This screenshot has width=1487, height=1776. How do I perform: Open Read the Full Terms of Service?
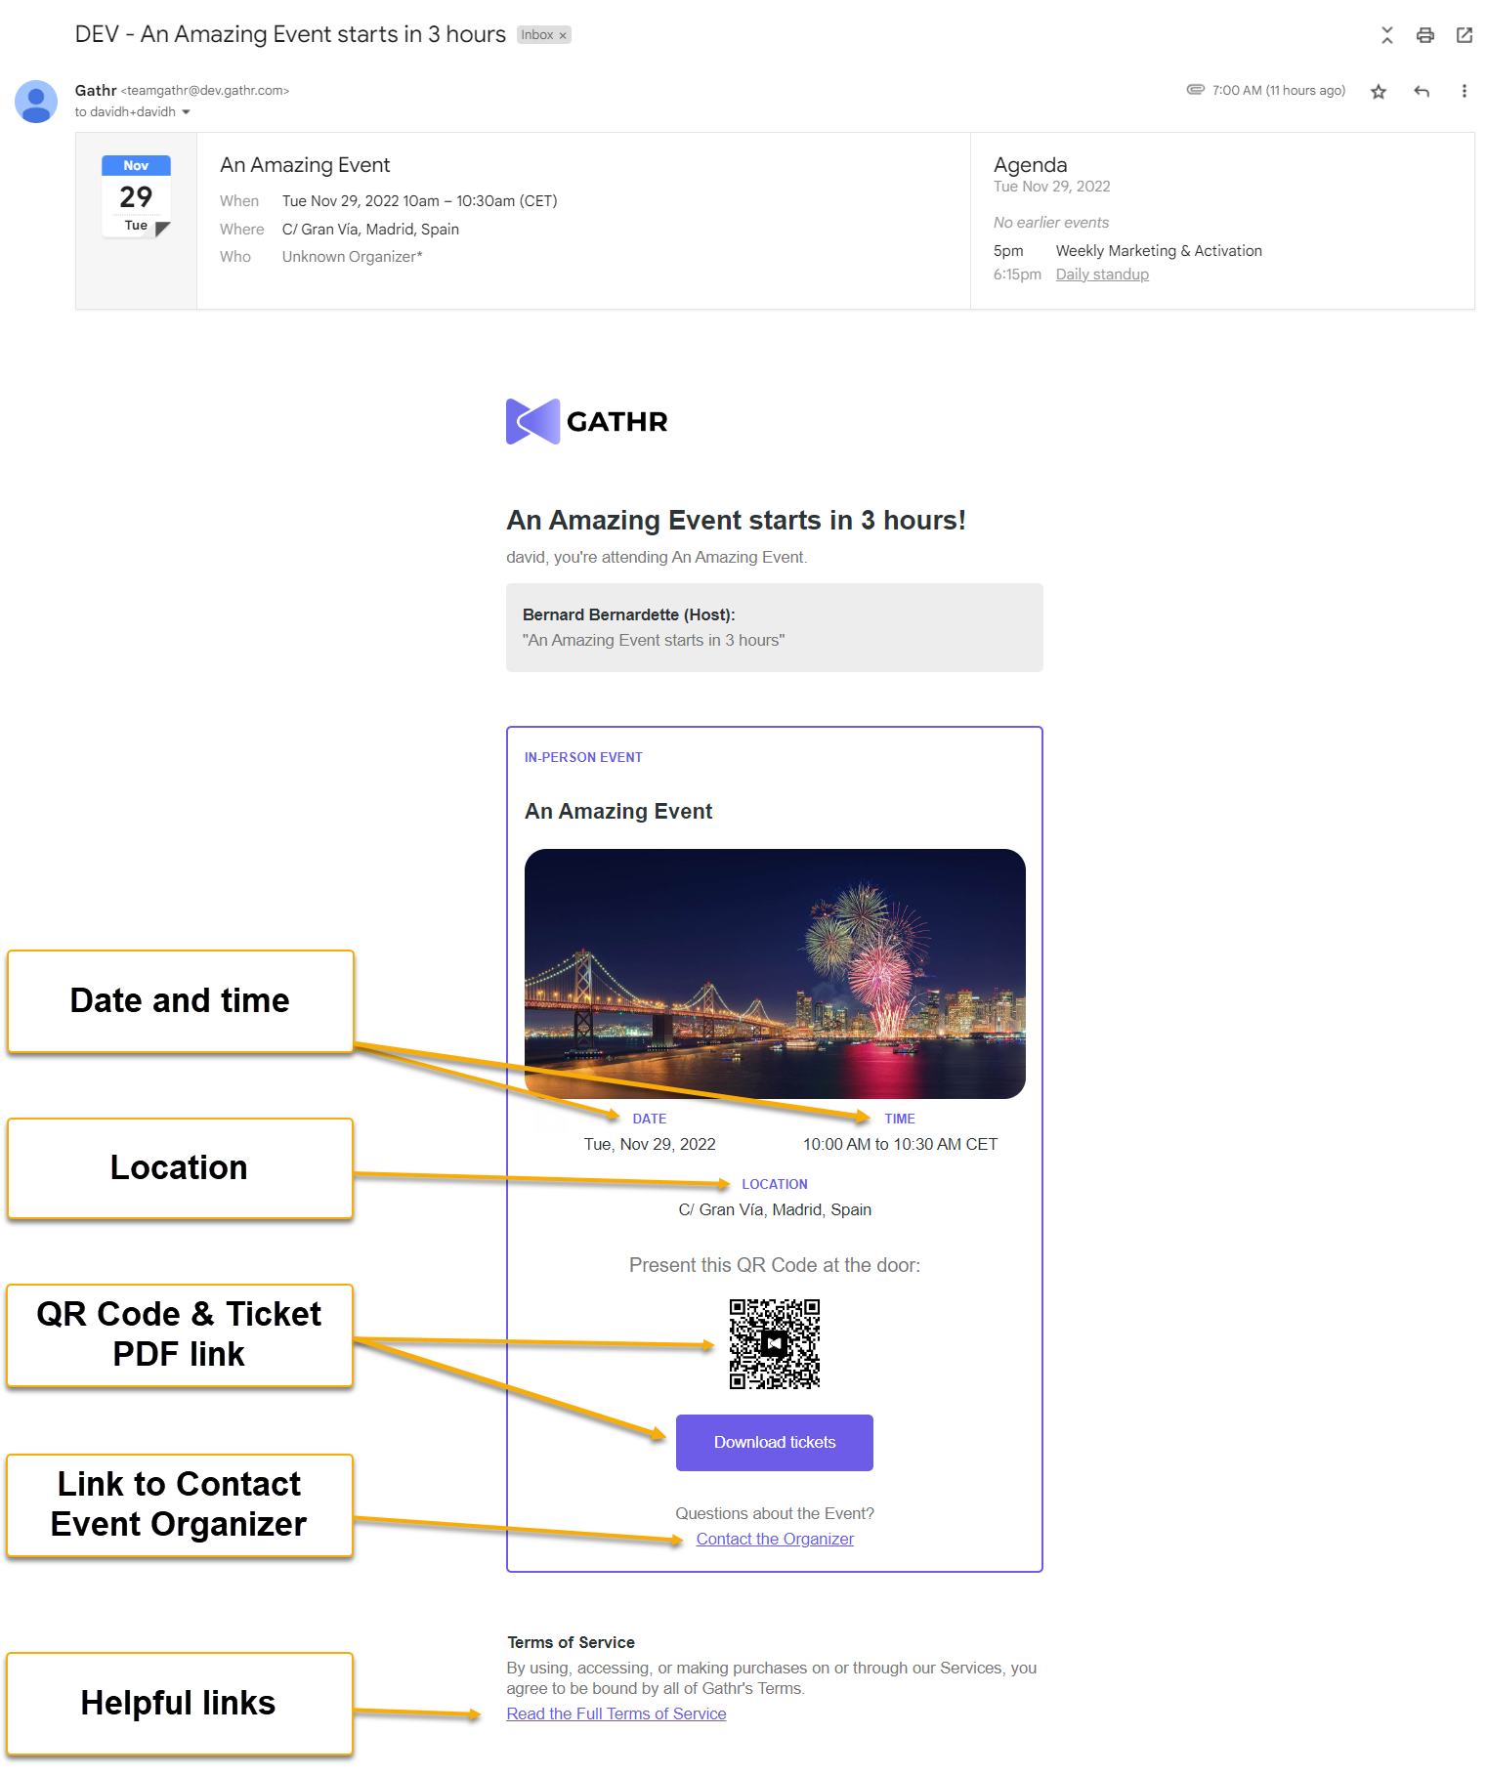[616, 1713]
